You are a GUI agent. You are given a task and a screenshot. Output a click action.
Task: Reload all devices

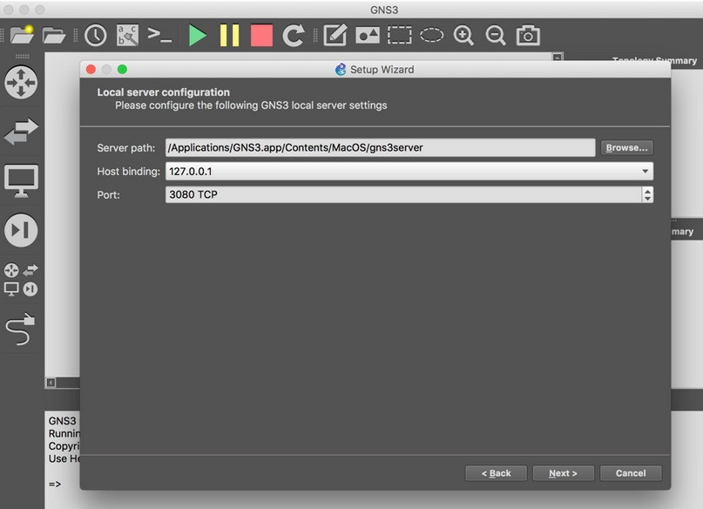294,35
